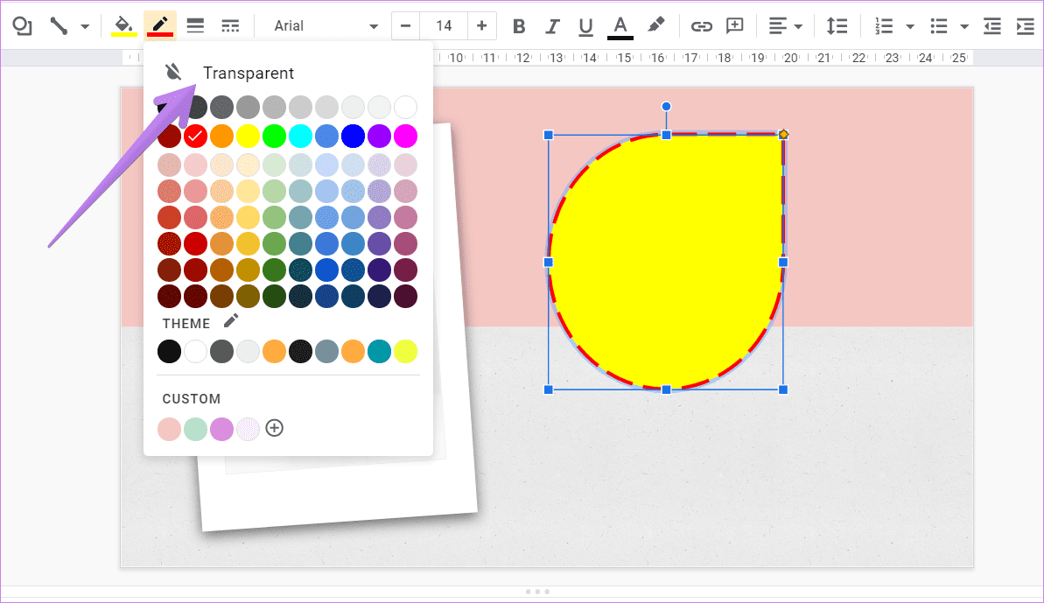1044x603 pixels.
Task: Toggle Italic formatting
Action: pyautogui.click(x=552, y=26)
